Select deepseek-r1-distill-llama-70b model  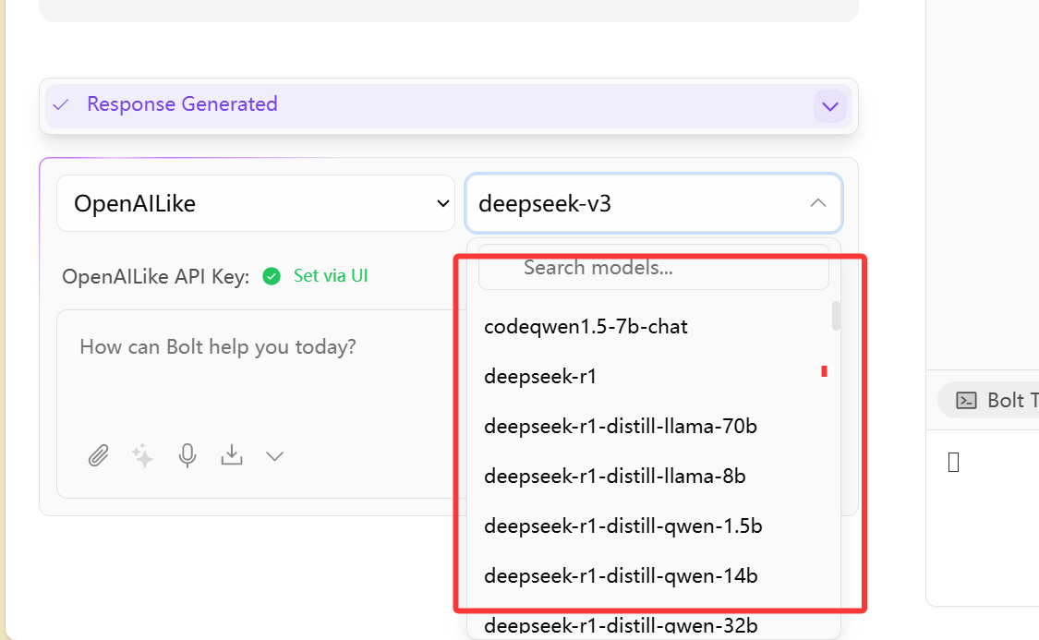tap(653, 426)
